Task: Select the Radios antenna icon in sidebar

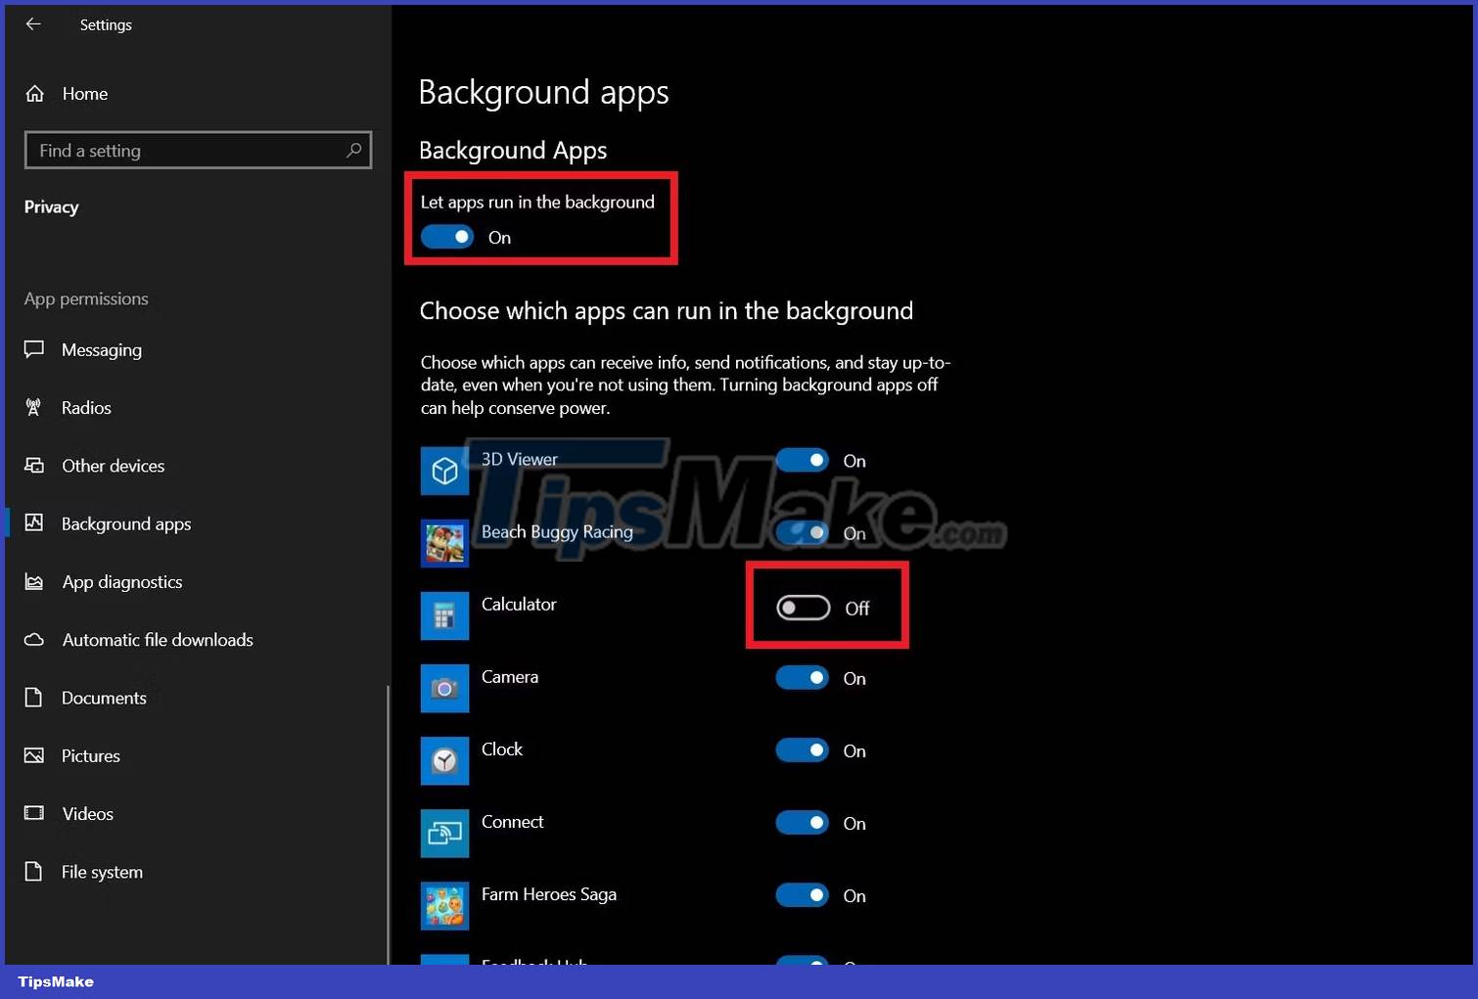Action: [x=33, y=407]
